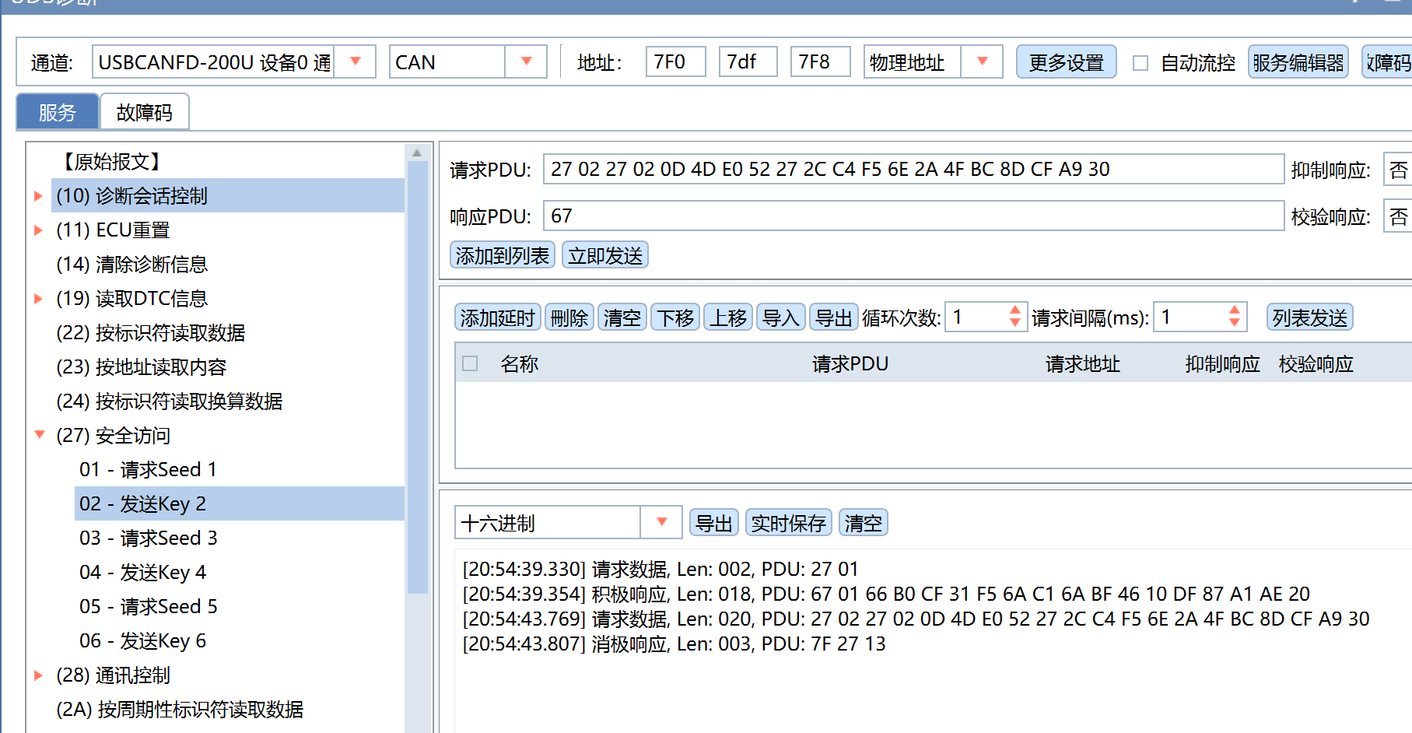This screenshot has width=1412, height=733.
Task: Click the 列表发送 button
Action: (x=1310, y=317)
